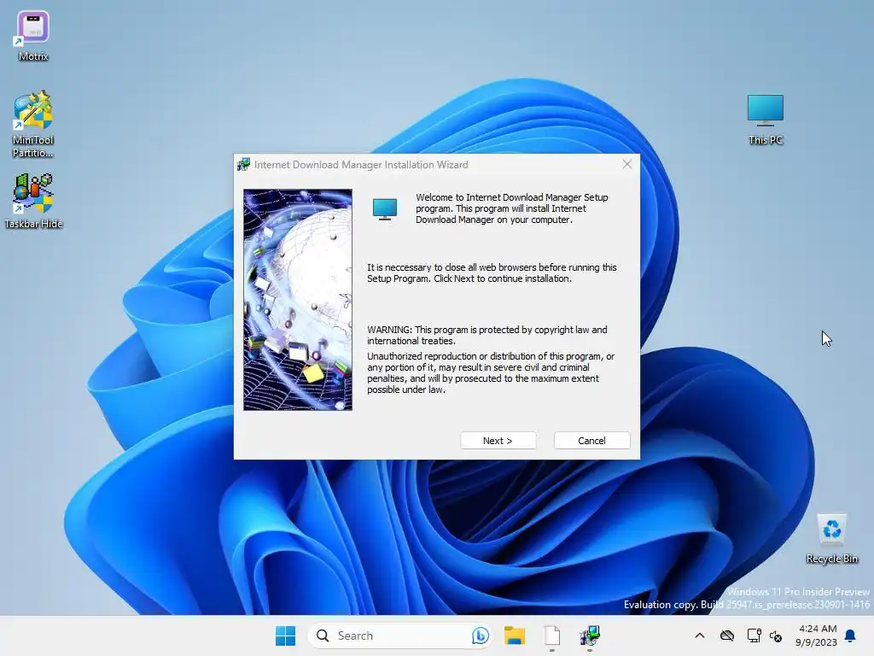The height and width of the screenshot is (656, 874).
Task: Open File Explorer from the taskbar
Action: [x=514, y=635]
